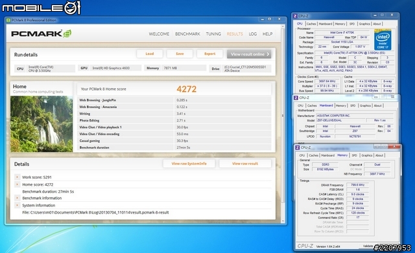
Task: Select SPD tab in bottom CPU-Z window
Action: pyautogui.click(x=355, y=155)
